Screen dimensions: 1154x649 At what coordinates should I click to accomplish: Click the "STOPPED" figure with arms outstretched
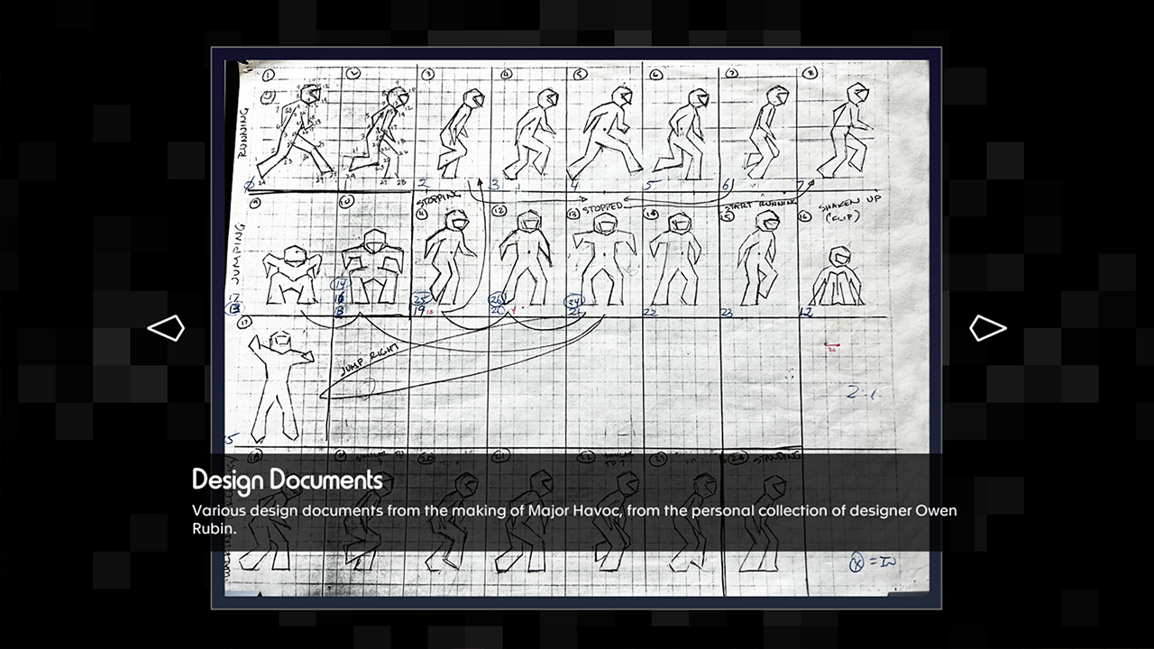point(600,257)
